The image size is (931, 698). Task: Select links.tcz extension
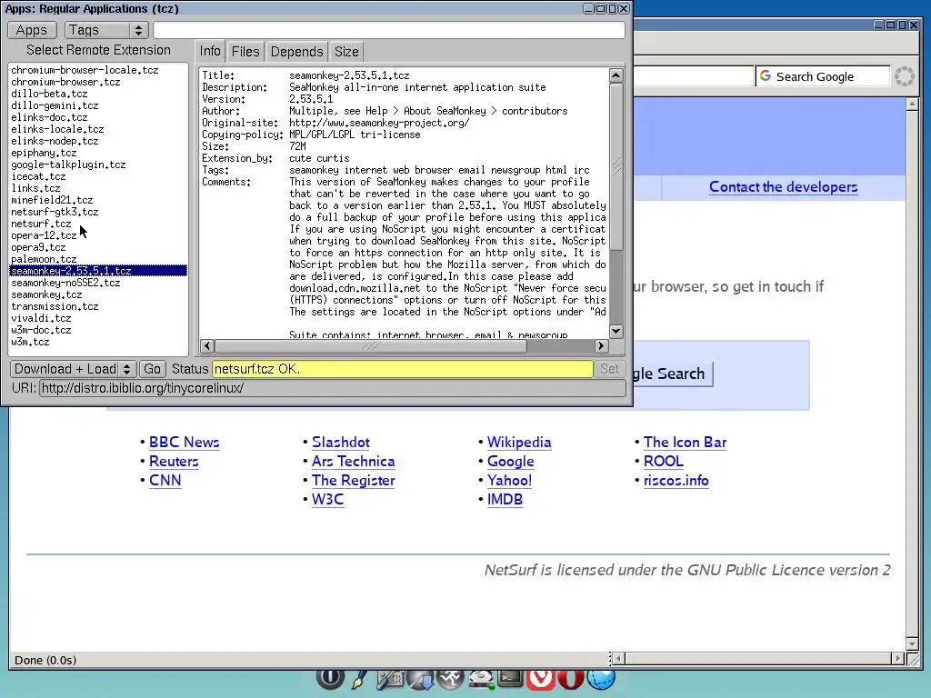(x=98, y=188)
